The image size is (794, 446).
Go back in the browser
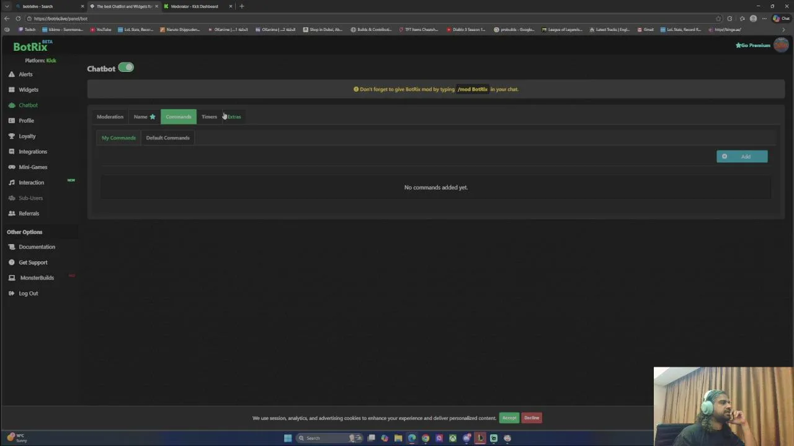7,19
